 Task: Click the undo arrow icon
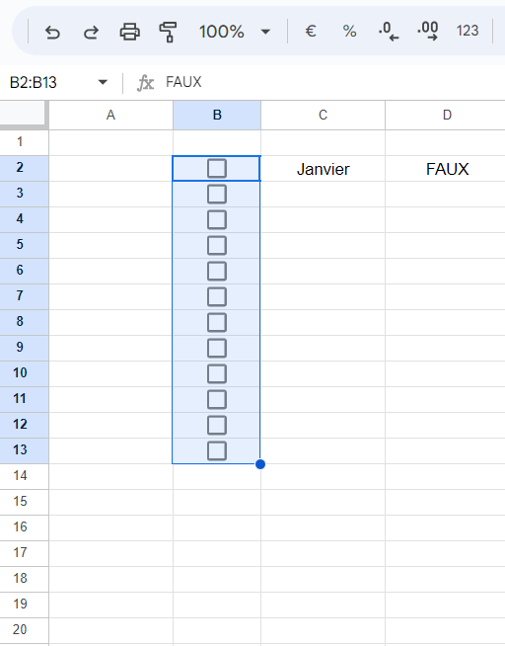[52, 32]
